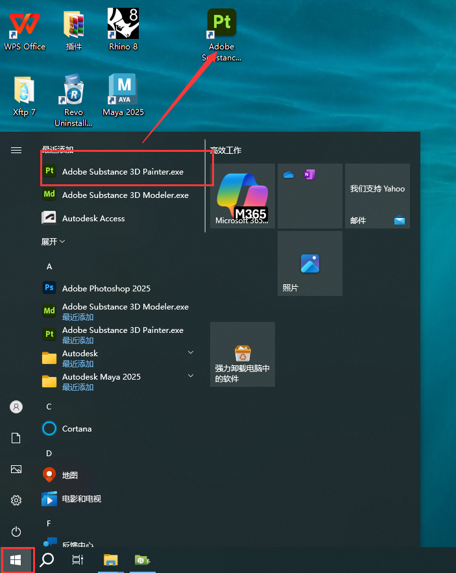Open File Explorer from the taskbar

111,560
